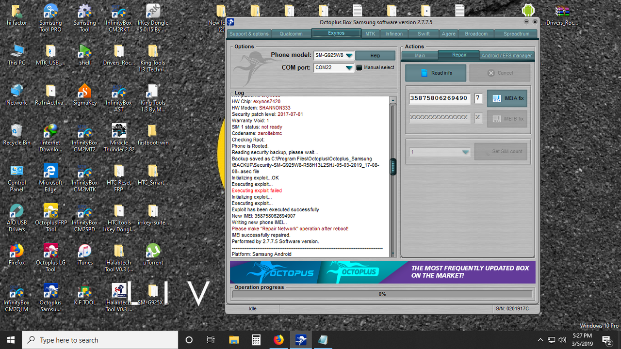
Task: Open the Action Center notification icon
Action: pos(606,340)
